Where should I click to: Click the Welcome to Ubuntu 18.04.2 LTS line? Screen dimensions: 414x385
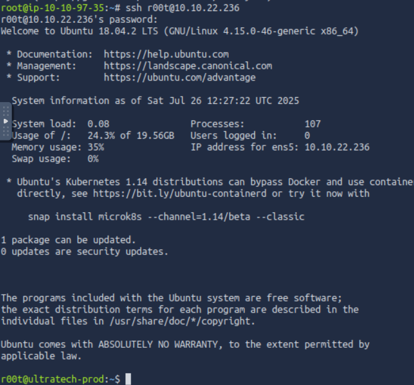[180, 31]
